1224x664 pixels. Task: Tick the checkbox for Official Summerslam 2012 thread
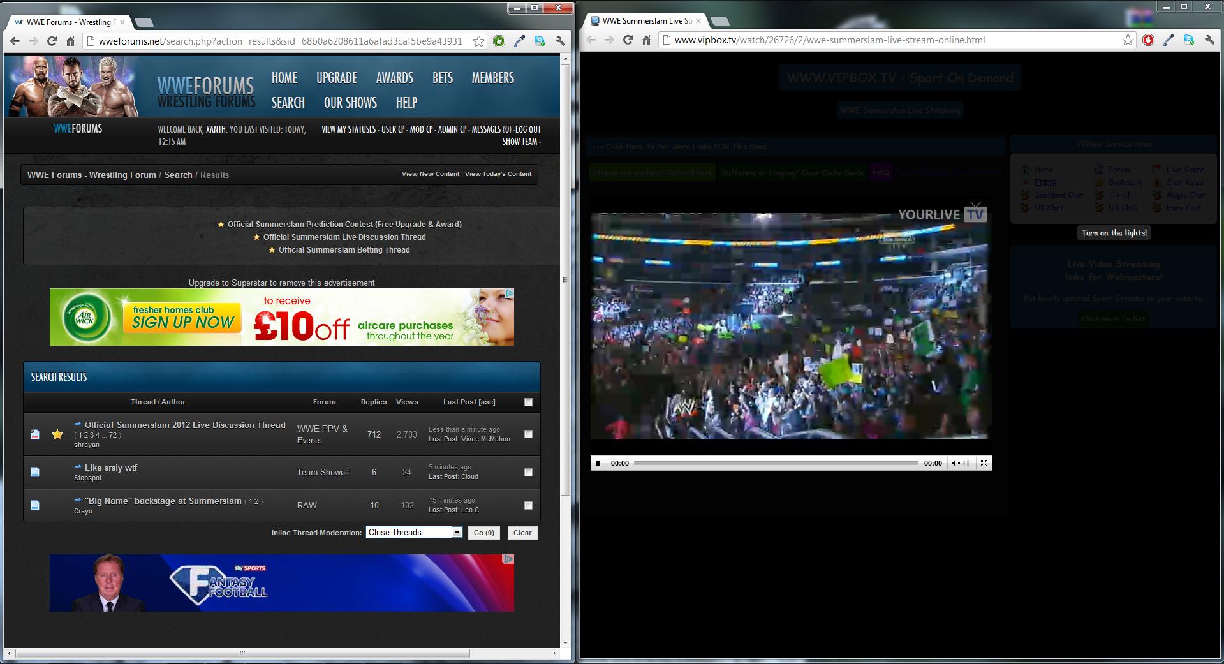tap(528, 434)
